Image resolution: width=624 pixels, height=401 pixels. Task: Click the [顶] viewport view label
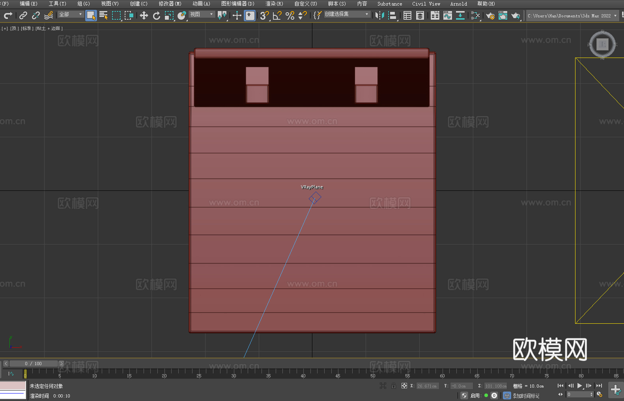tap(14, 28)
